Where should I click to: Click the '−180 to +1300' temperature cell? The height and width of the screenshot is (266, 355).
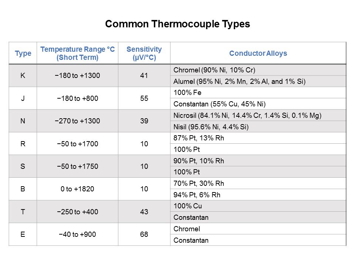pyautogui.click(x=78, y=76)
